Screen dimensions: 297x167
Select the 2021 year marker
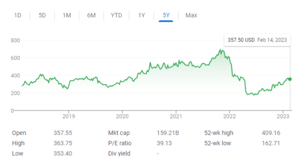pos(176,116)
